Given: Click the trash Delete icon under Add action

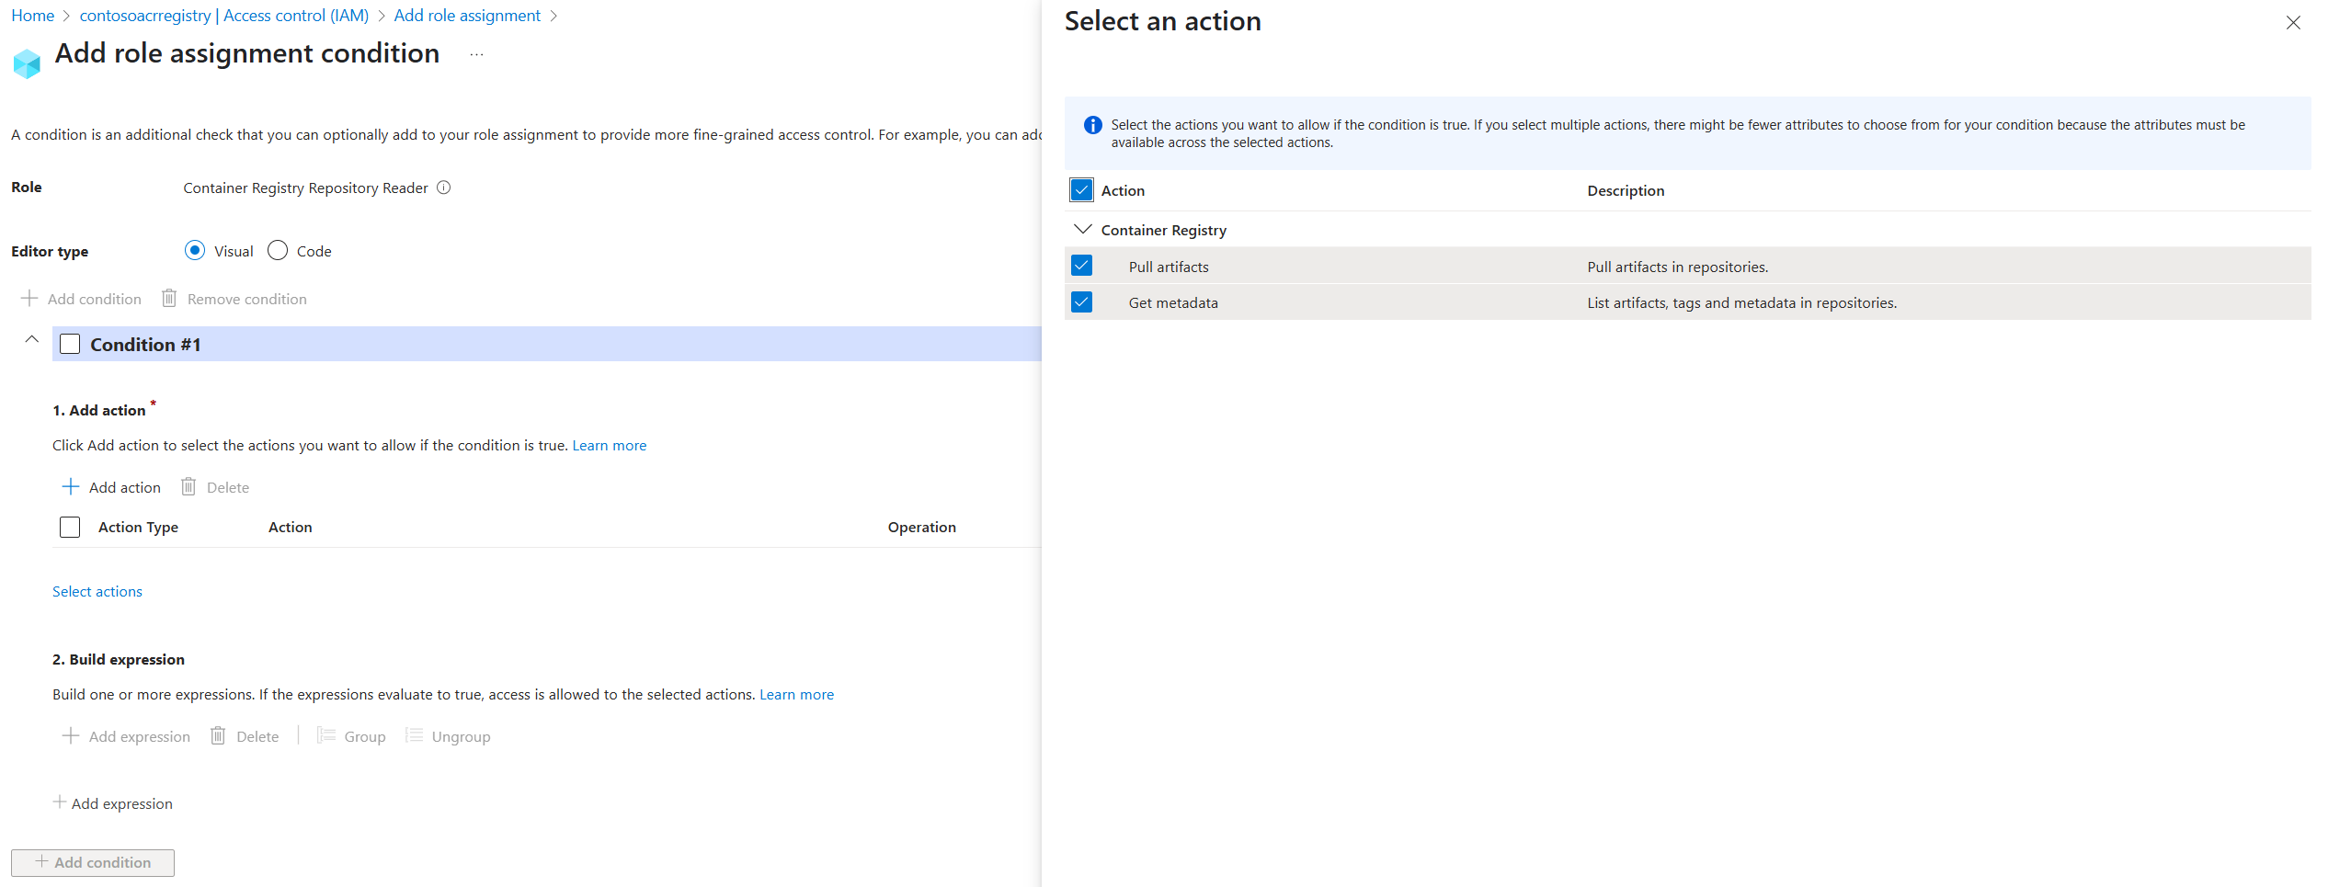Looking at the screenshot, I should coord(188,486).
